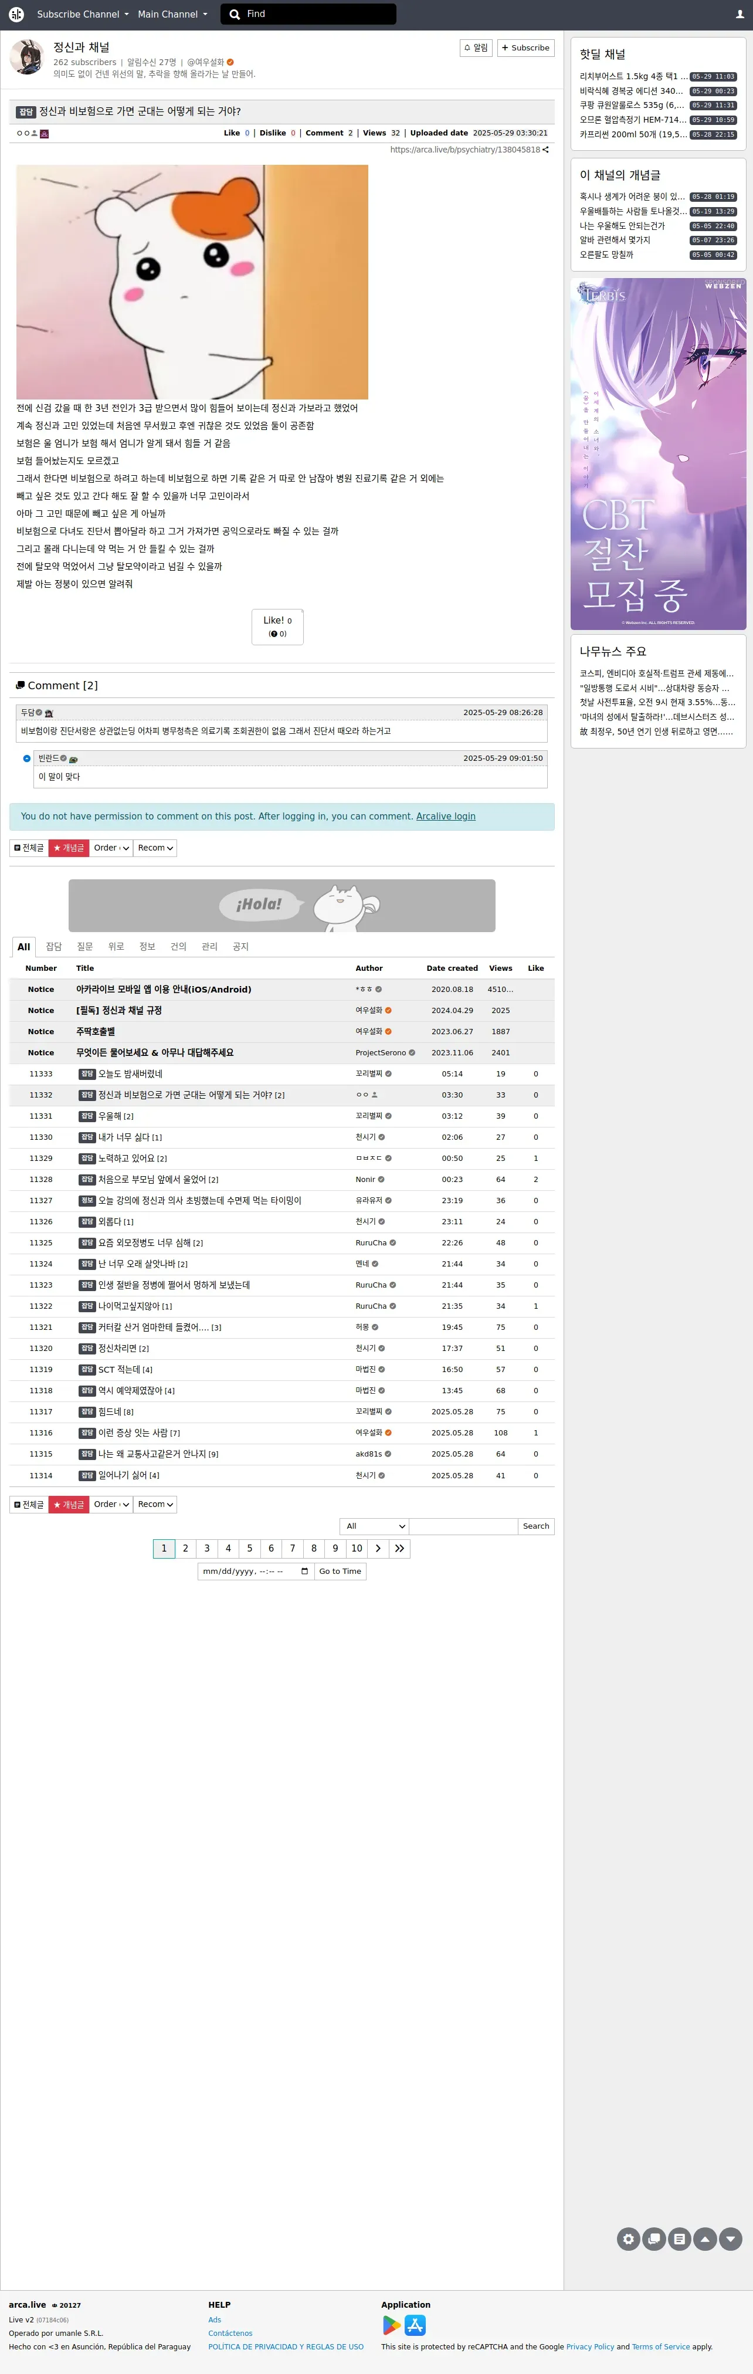
Task: Select the 정보 category tab
Action: coord(147,946)
